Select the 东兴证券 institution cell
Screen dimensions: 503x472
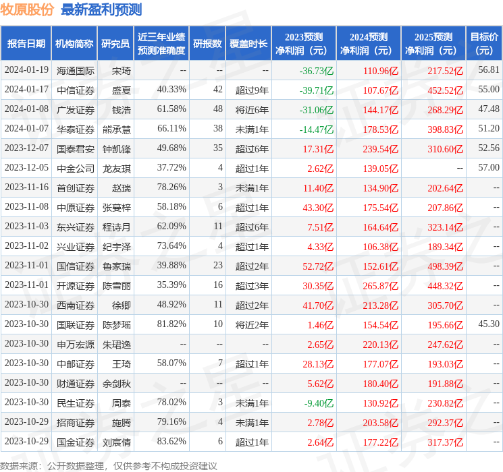[x=76, y=227]
